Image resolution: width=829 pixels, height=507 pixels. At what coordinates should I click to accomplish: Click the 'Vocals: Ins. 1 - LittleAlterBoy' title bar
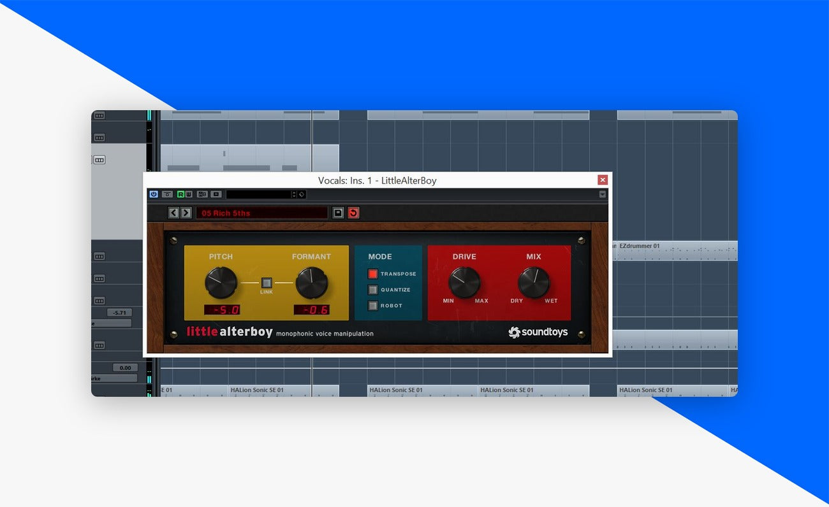click(x=378, y=180)
